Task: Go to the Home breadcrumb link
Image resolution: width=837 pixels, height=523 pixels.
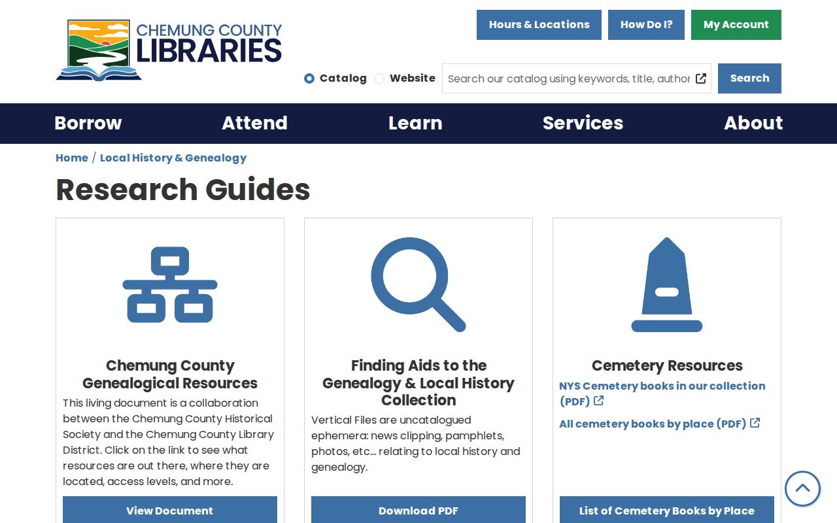Action: click(72, 158)
